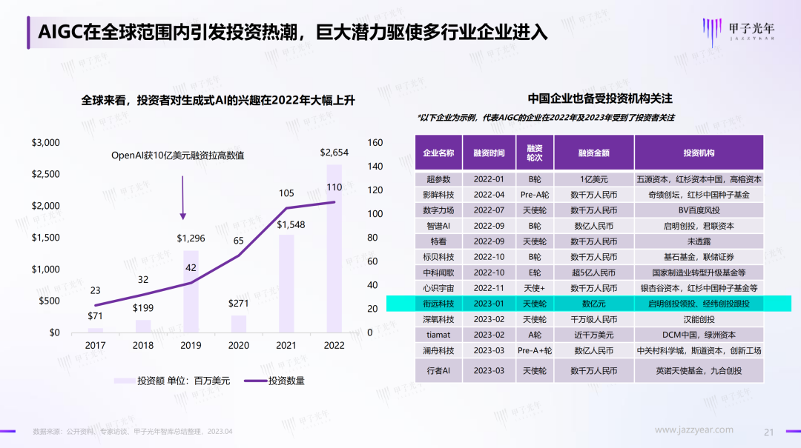
Task: Select the 影眸科技 company cell
Action: coord(438,195)
